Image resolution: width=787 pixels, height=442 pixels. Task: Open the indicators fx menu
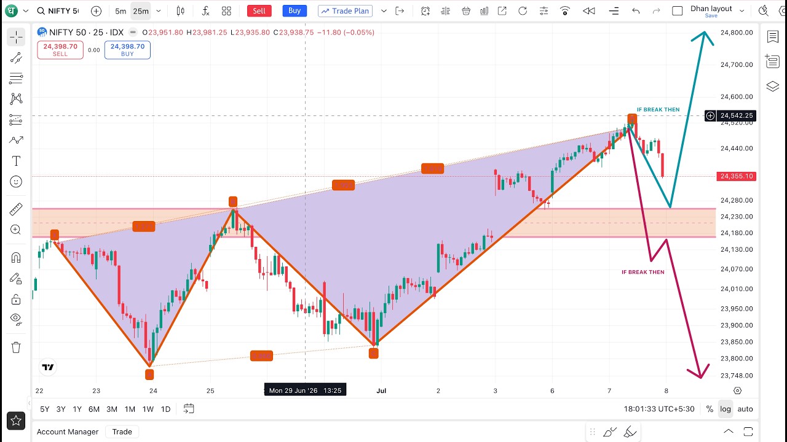(x=205, y=11)
